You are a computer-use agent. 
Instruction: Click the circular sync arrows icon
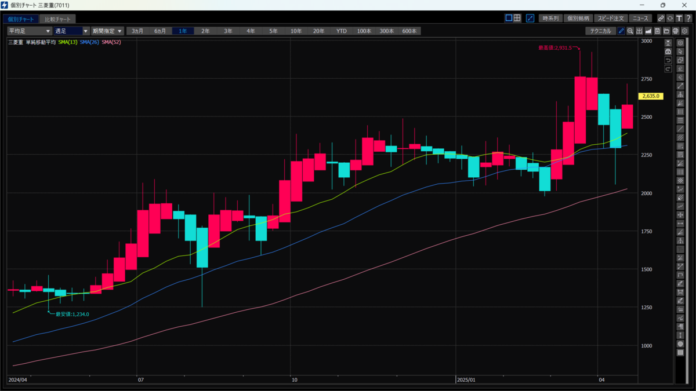pos(670,18)
